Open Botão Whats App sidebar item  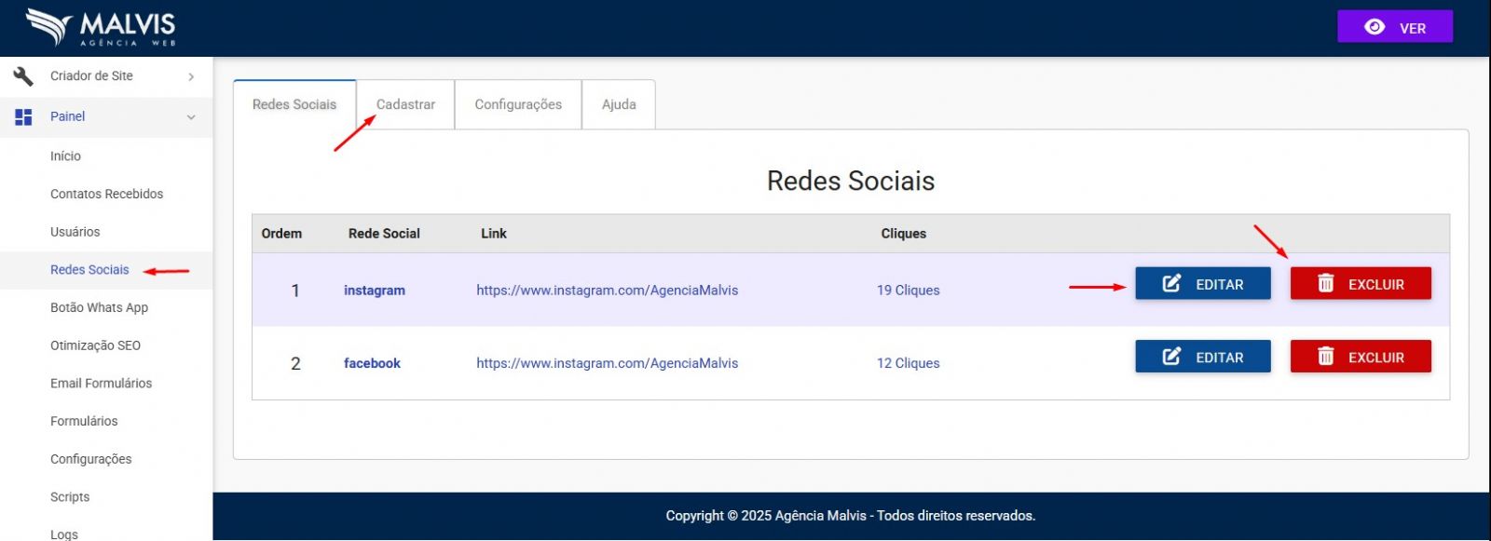point(99,307)
